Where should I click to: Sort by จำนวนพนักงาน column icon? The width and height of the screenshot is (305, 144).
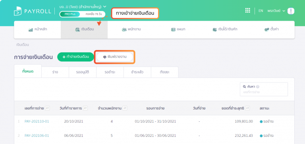pyautogui.click(x=125, y=108)
